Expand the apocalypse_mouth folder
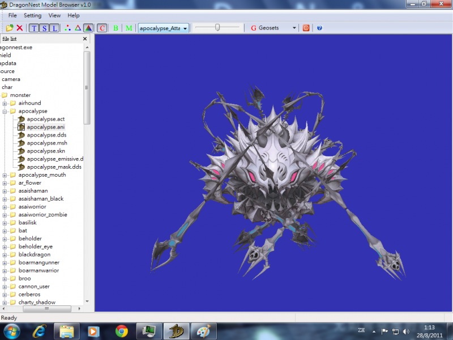The image size is (453, 340). (5, 176)
